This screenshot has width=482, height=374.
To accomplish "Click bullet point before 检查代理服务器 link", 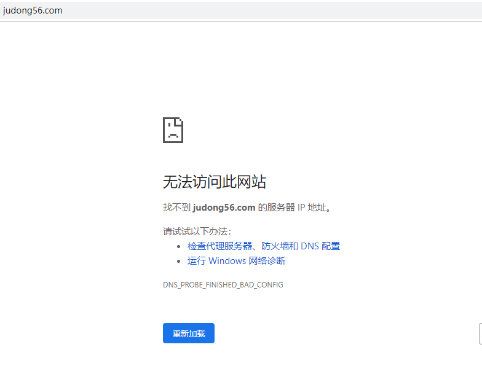I will 179,246.
